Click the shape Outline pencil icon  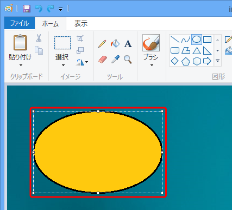229,40
